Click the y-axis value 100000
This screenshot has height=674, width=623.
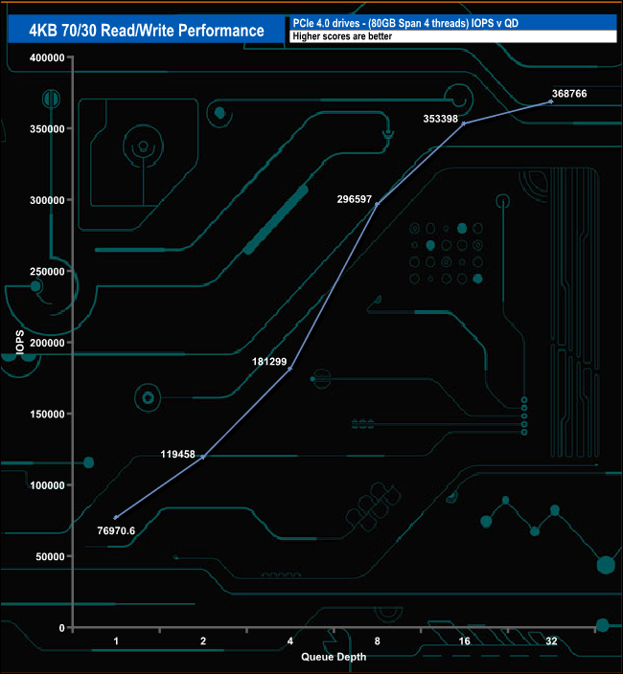[47, 485]
